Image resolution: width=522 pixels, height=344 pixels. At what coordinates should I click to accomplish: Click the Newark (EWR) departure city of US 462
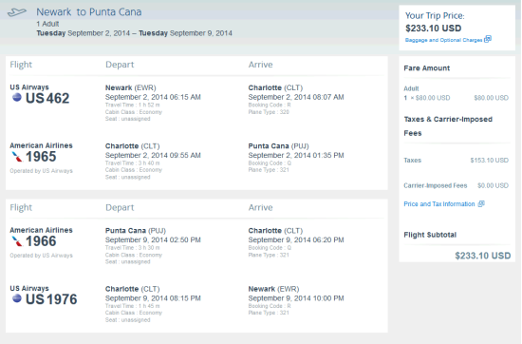131,87
